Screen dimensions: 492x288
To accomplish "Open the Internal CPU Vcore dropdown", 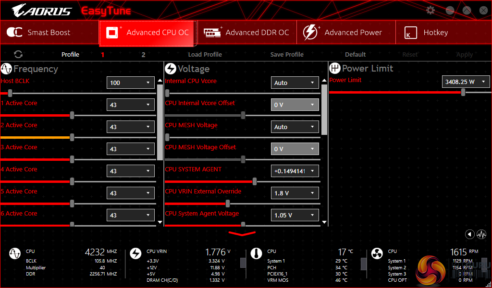I will pos(295,83).
